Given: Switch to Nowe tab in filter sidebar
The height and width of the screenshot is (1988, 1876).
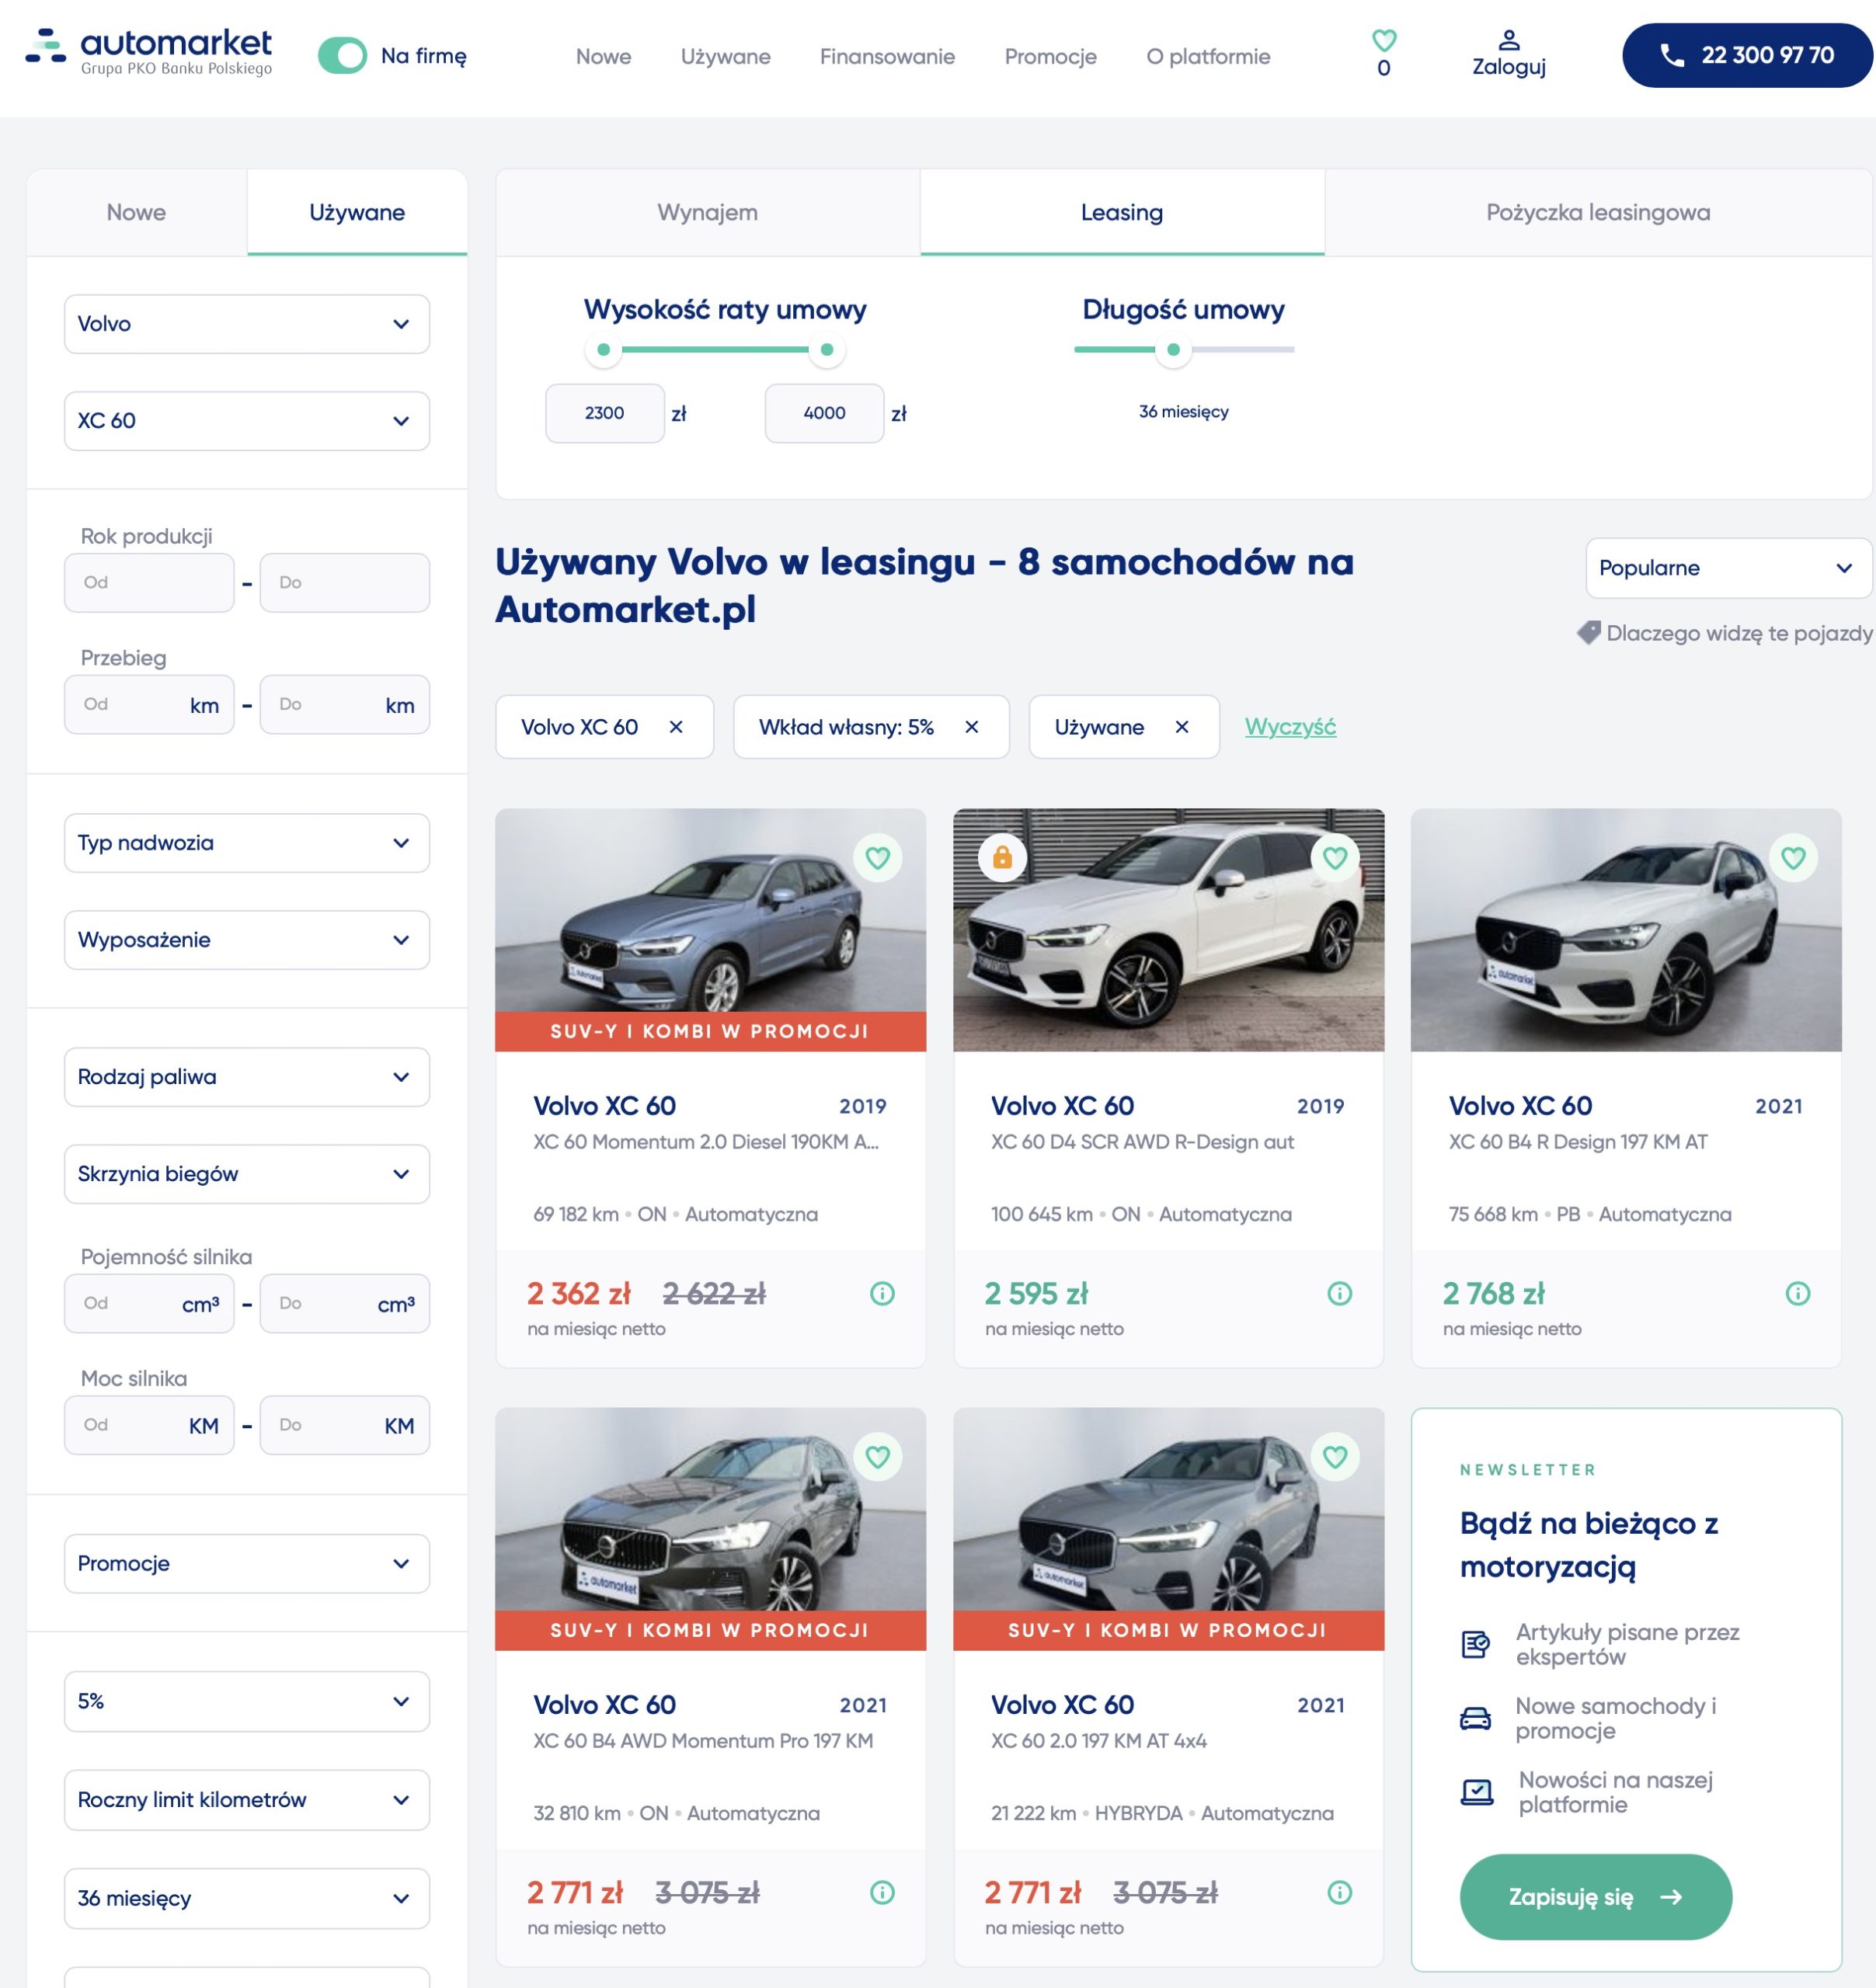Looking at the screenshot, I should (137, 212).
